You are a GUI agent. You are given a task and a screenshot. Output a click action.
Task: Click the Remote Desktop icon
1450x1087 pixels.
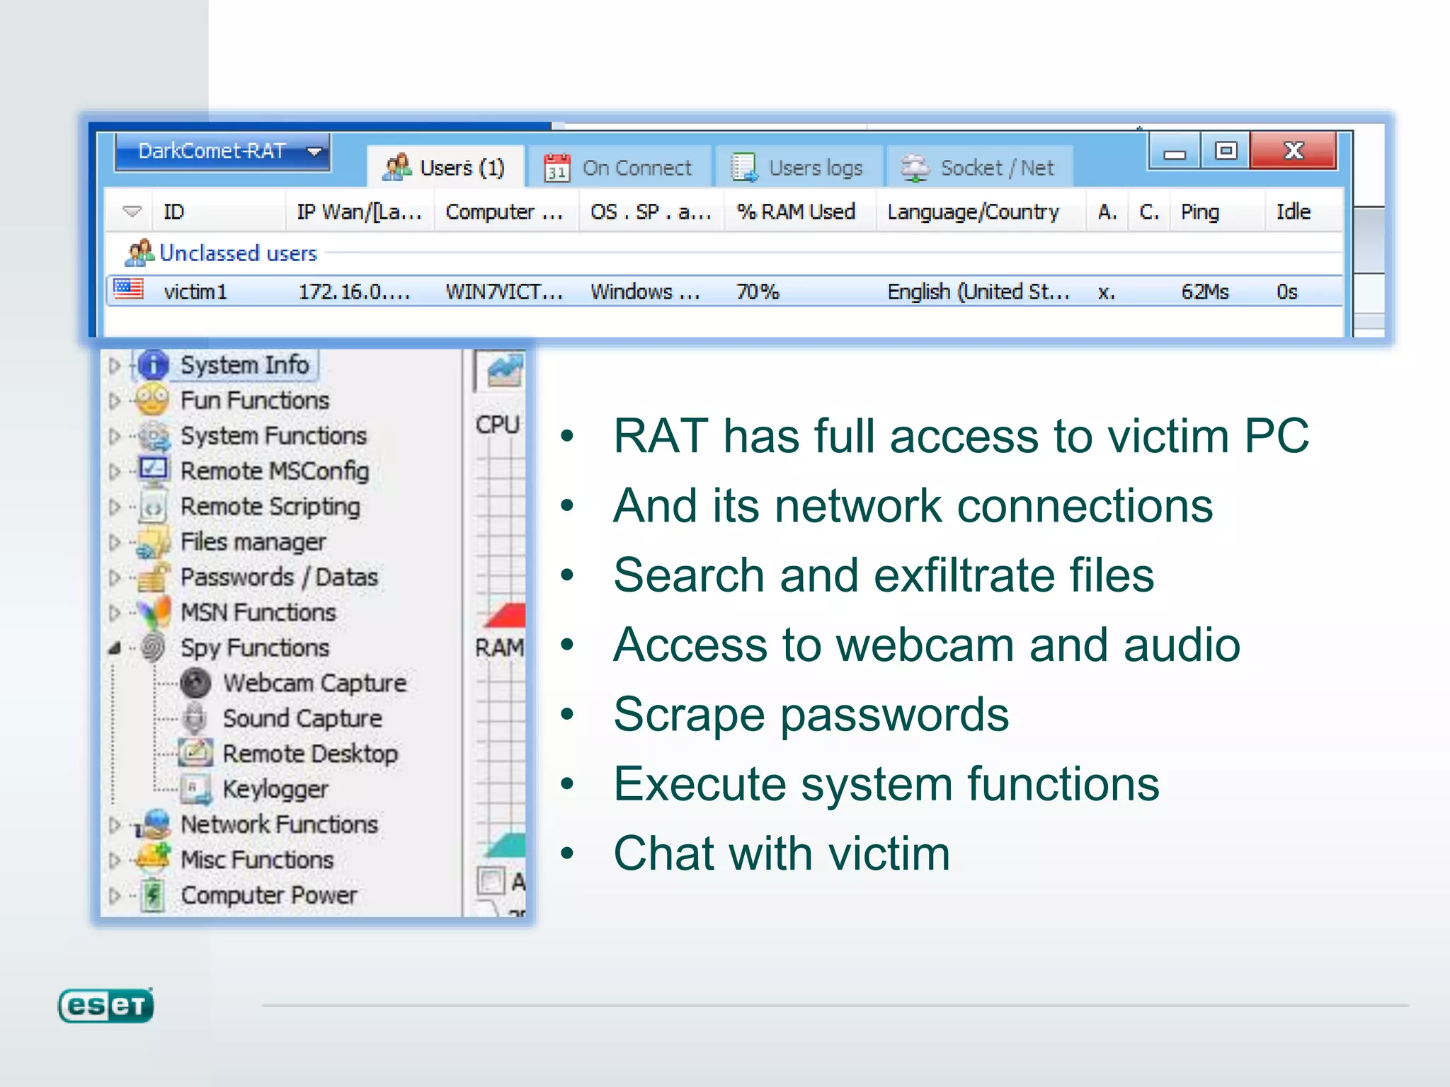(x=195, y=753)
